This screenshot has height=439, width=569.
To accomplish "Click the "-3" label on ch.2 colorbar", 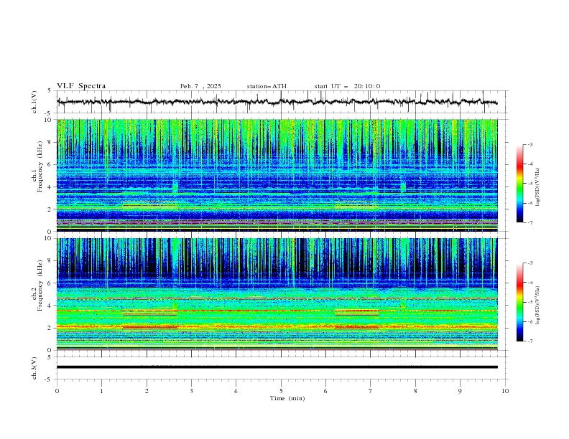I will point(530,263).
